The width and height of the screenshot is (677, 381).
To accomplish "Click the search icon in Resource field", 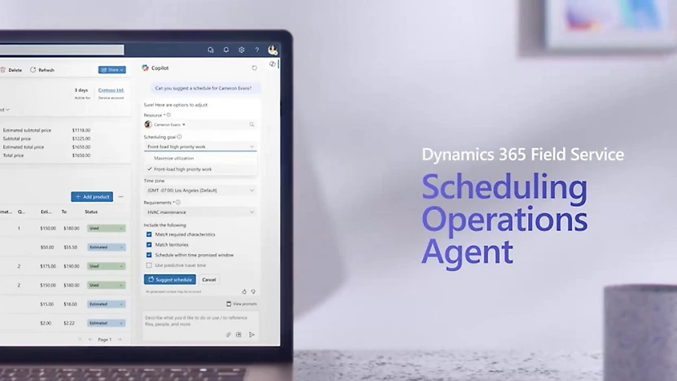I will tap(251, 125).
